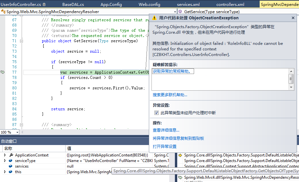The image size is (299, 182).
Task: Click the yellow current-frame arrow in call stack
Action: (x=180, y=155)
